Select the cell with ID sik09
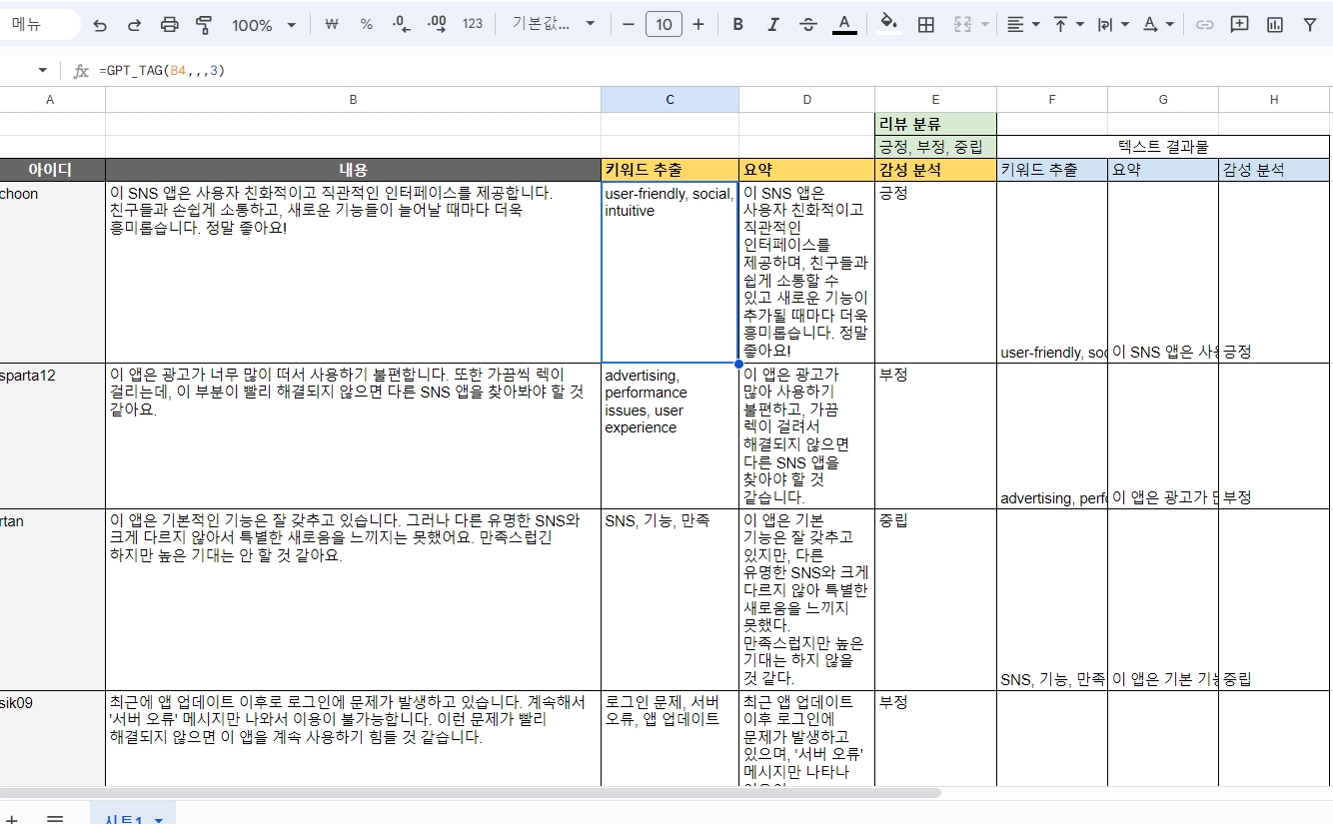This screenshot has width=1333, height=824. click(x=52, y=737)
